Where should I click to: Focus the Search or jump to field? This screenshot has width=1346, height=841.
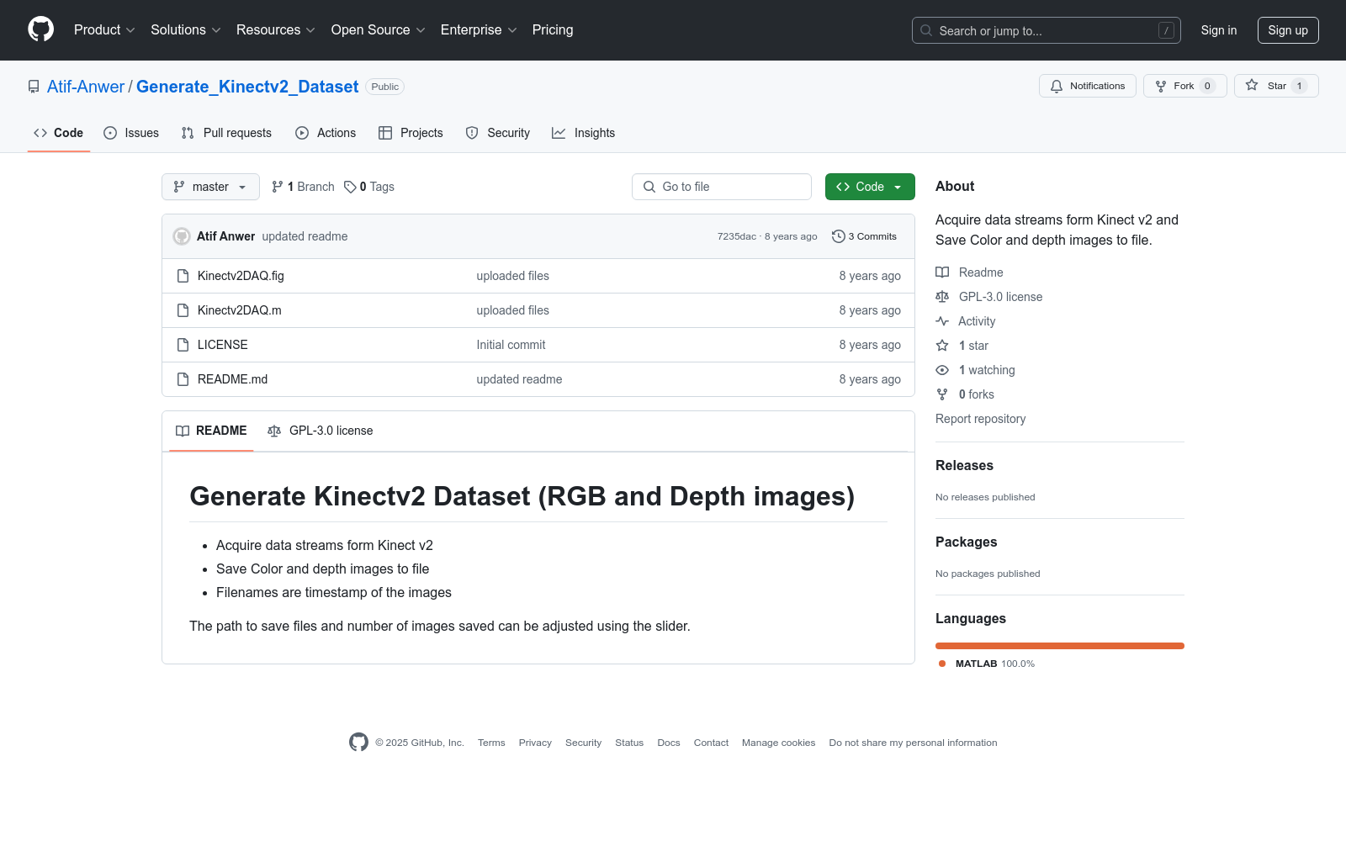pyautogui.click(x=1047, y=30)
